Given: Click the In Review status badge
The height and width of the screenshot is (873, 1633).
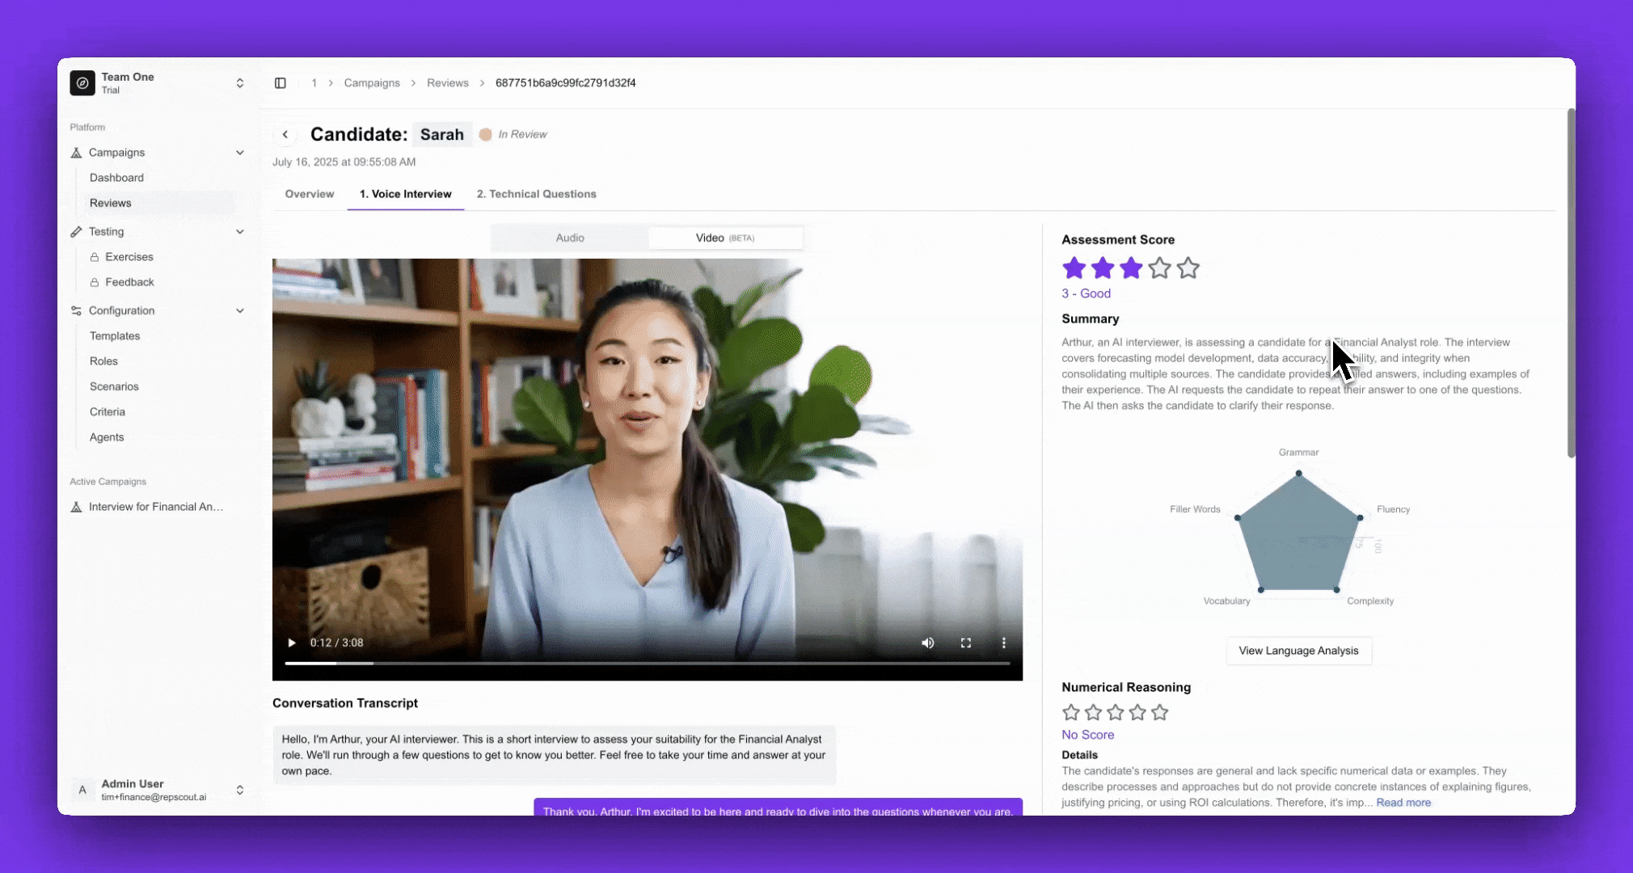Looking at the screenshot, I should tap(513, 135).
